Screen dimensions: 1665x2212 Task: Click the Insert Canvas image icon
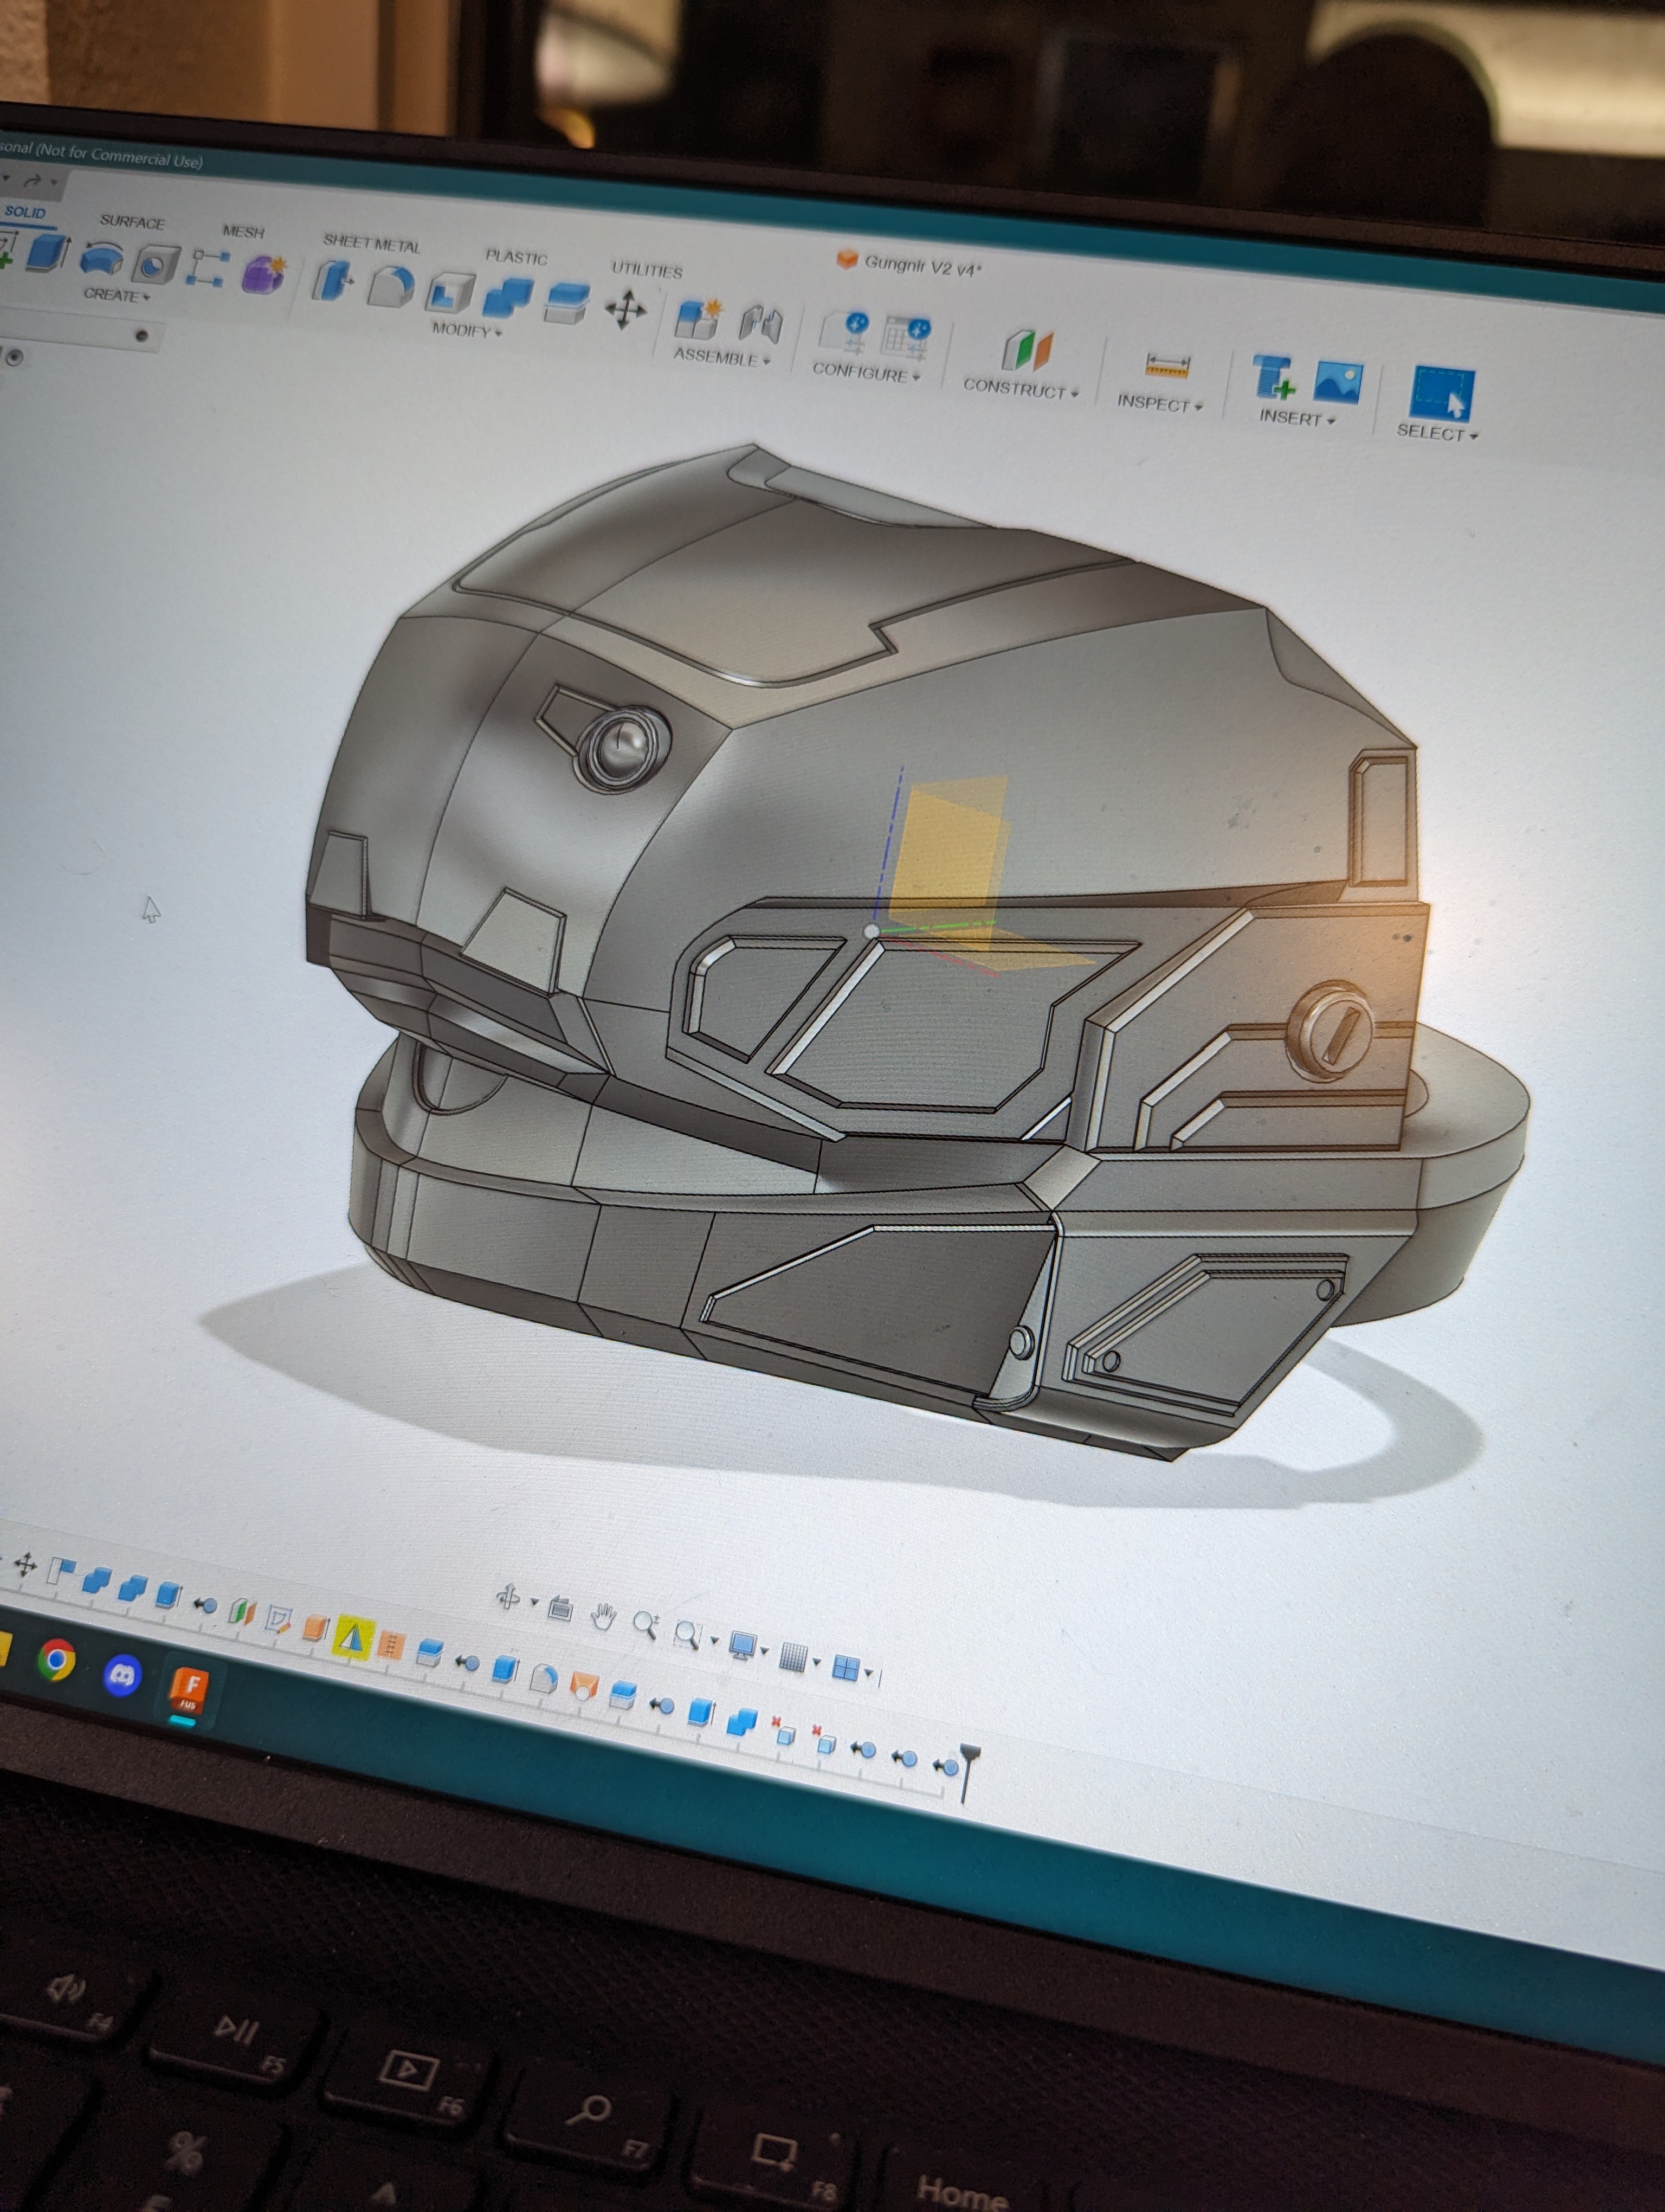click(x=1337, y=383)
